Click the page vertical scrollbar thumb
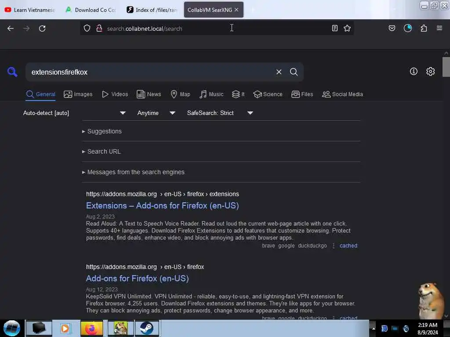This screenshot has height=337, width=450. pyautogui.click(x=446, y=67)
